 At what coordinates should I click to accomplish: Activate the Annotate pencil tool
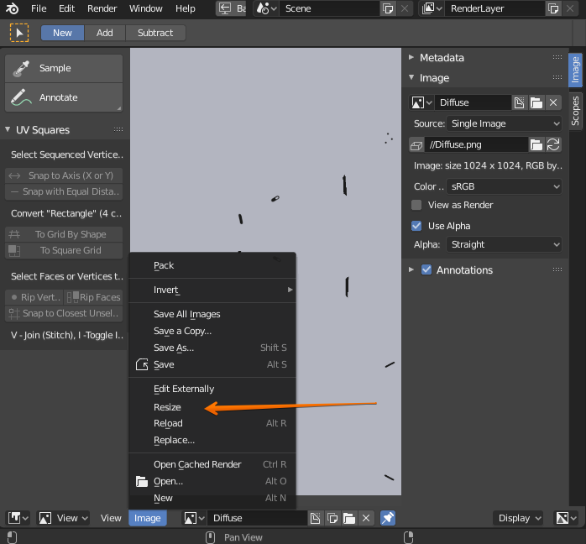tap(64, 97)
